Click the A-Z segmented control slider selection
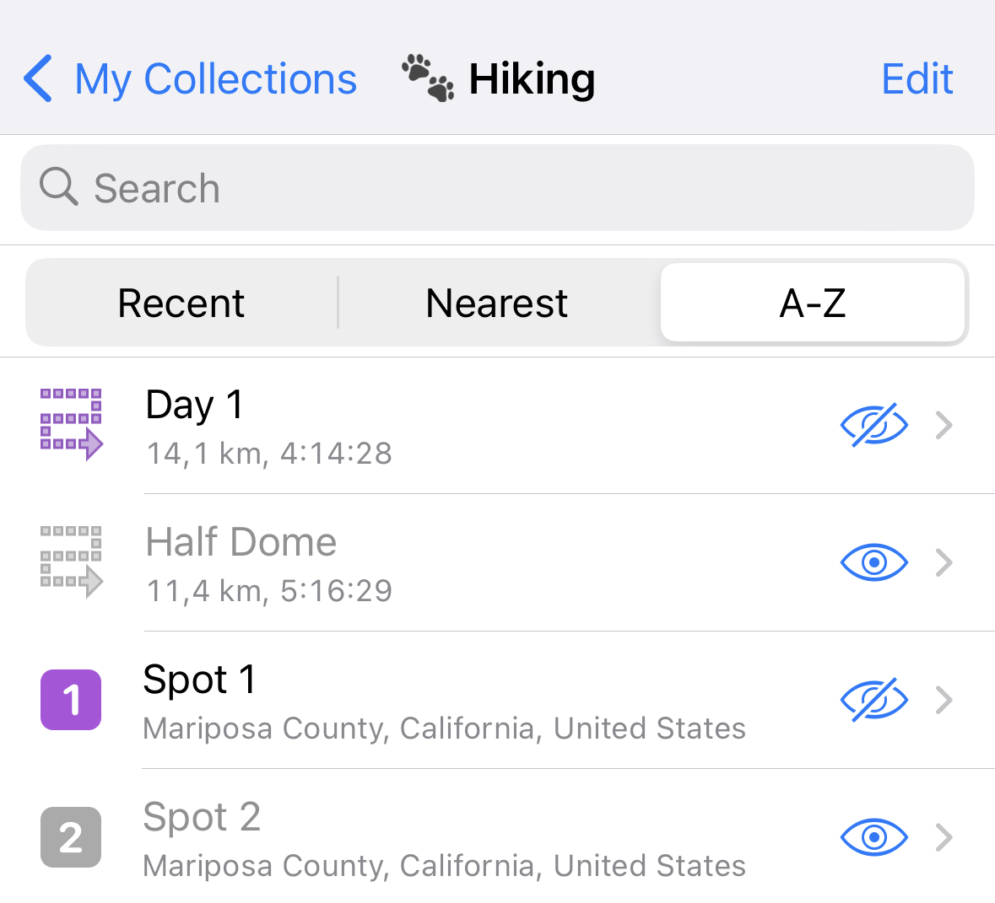Image resolution: width=995 pixels, height=903 pixels. (x=813, y=302)
